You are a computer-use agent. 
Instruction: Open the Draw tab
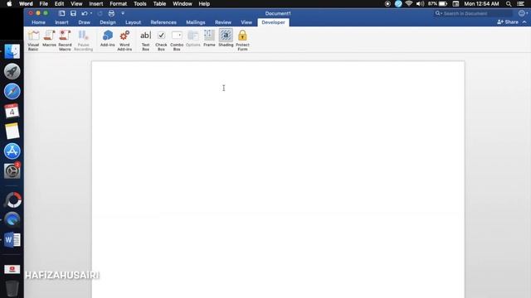[84, 22]
